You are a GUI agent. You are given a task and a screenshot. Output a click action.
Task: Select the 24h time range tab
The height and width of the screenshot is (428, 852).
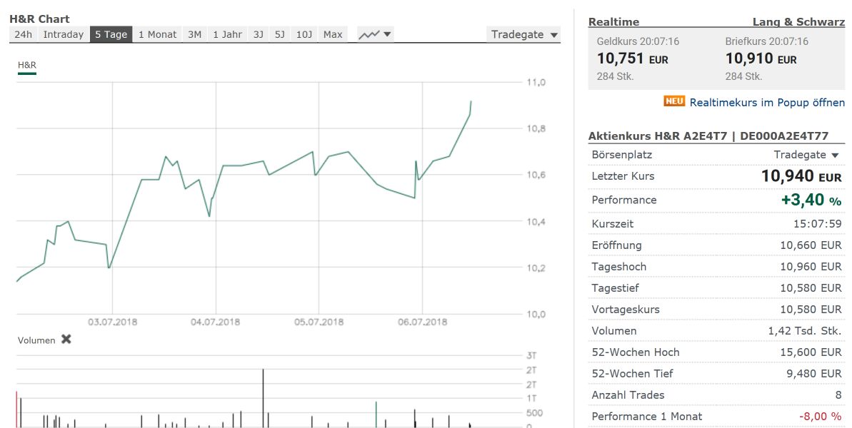point(23,34)
